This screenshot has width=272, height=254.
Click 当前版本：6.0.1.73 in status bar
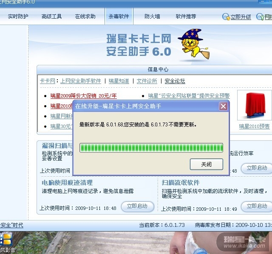162,225
